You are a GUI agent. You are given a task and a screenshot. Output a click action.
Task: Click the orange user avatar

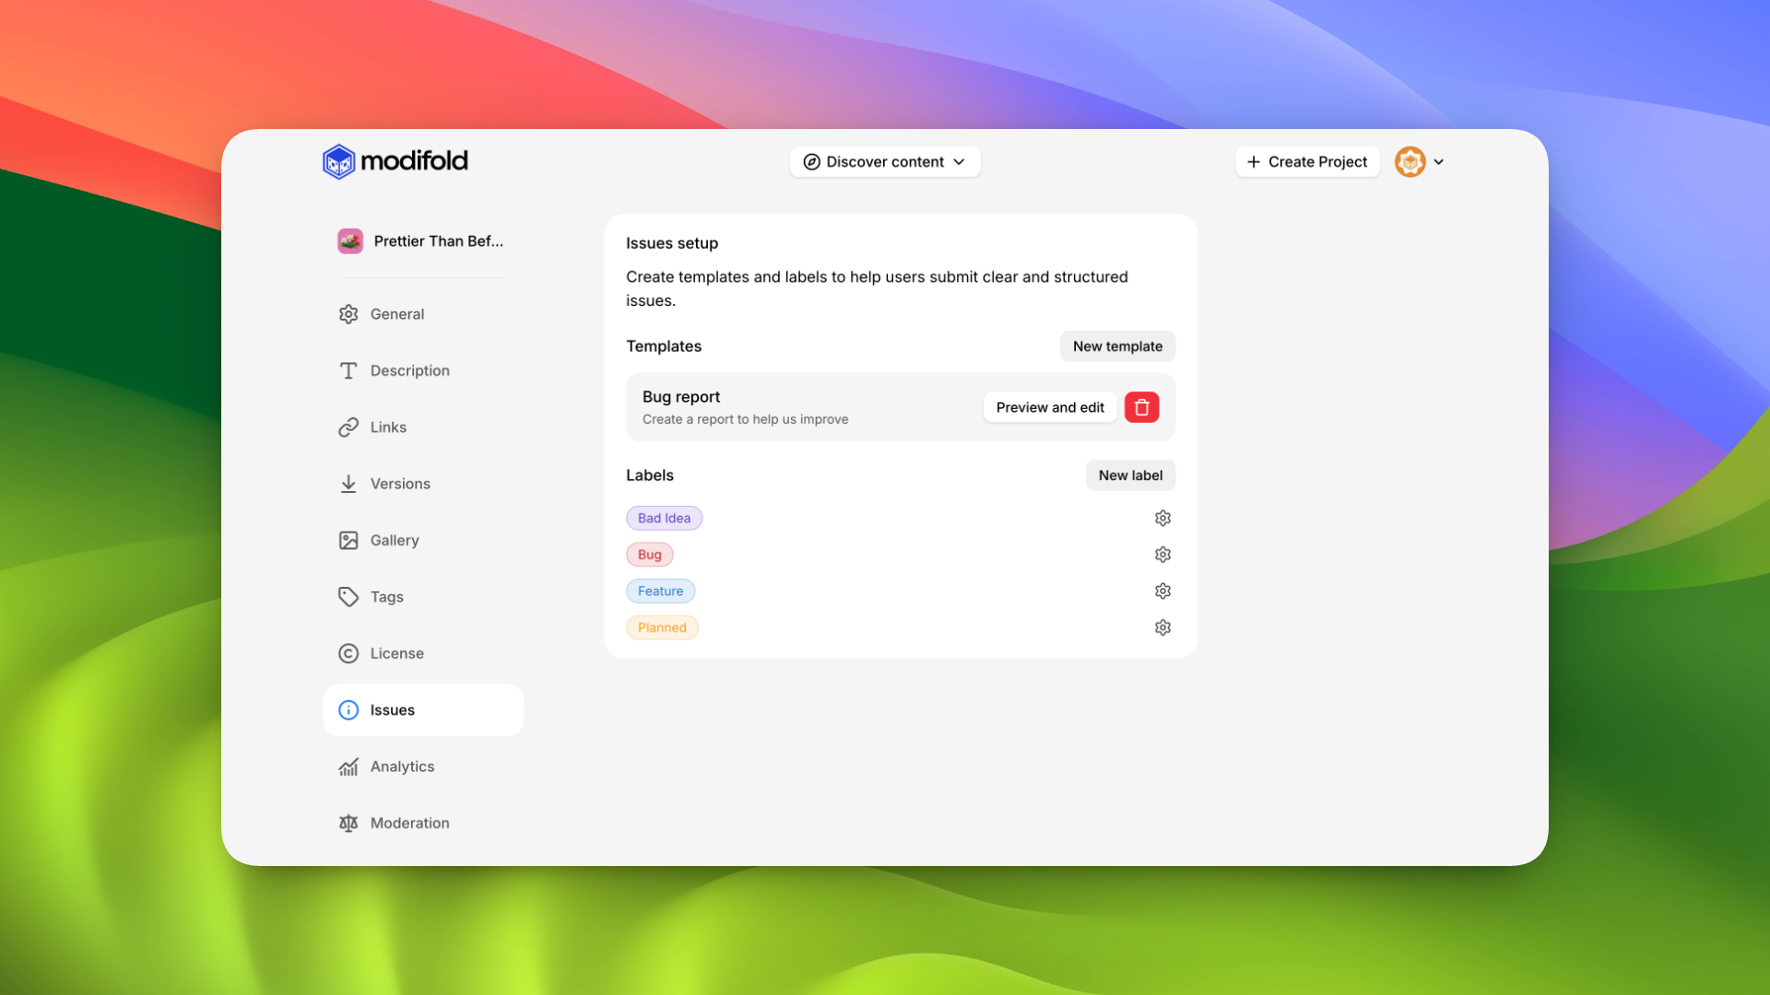tap(1410, 162)
